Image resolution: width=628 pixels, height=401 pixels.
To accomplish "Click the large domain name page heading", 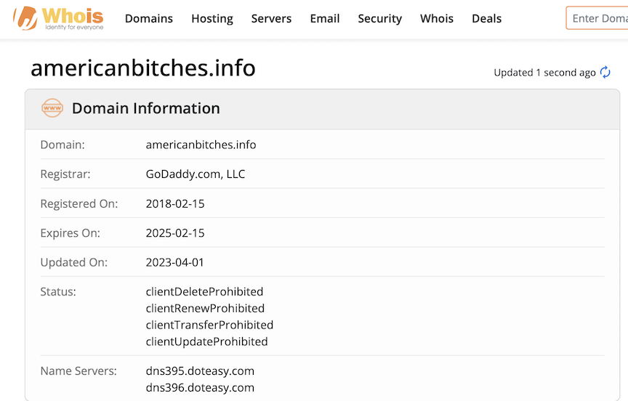I will (x=143, y=68).
